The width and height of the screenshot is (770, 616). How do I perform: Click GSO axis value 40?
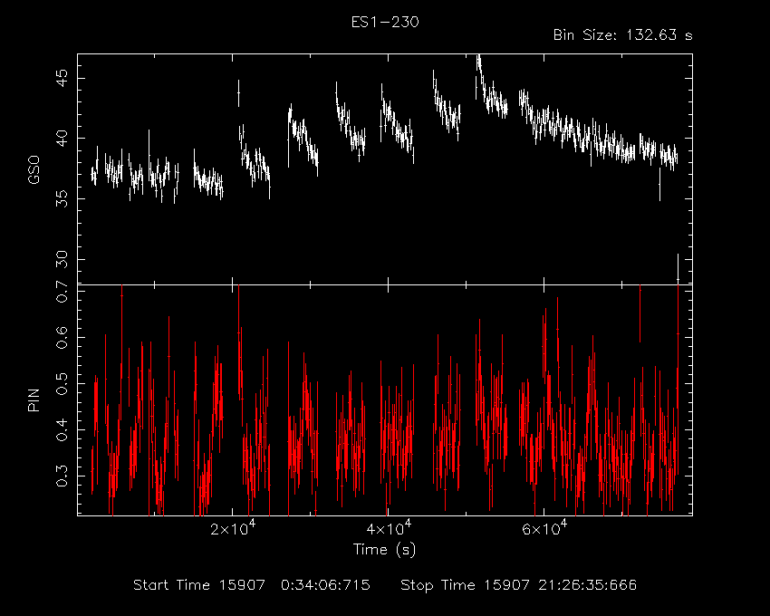pos(62,138)
